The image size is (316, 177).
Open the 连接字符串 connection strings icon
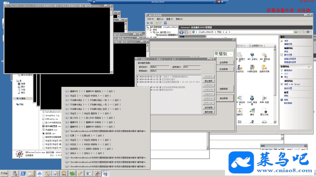(x=264, y=68)
